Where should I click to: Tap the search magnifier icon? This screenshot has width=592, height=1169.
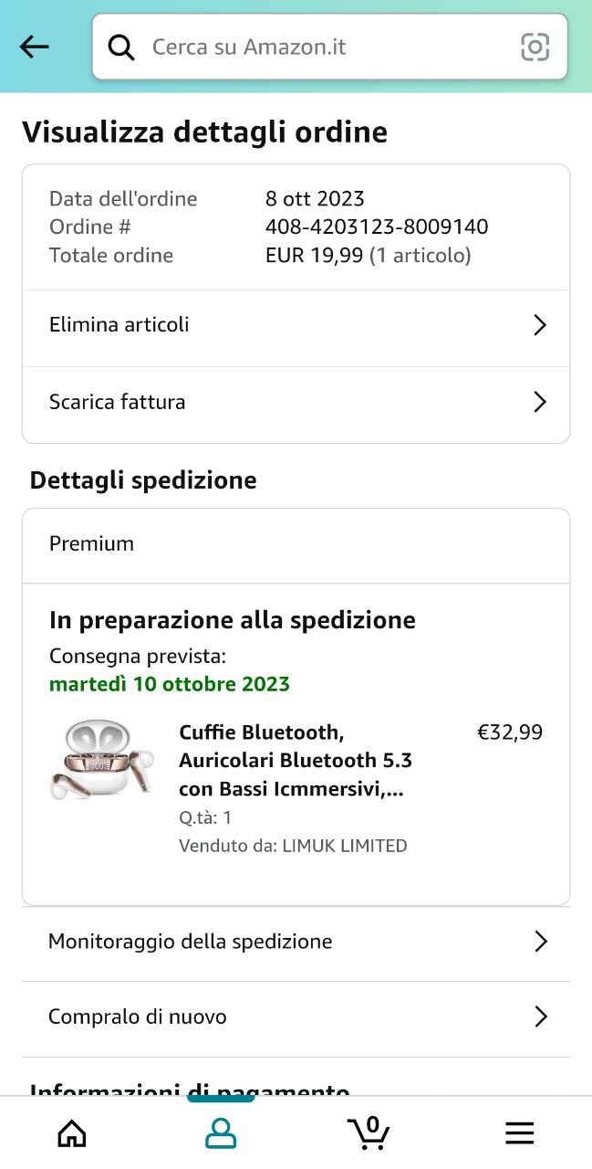[121, 47]
